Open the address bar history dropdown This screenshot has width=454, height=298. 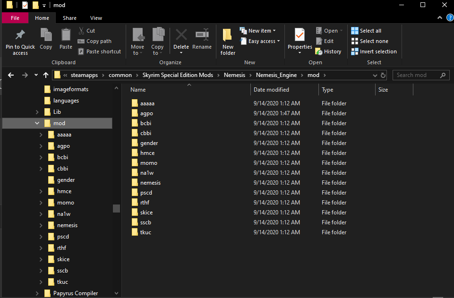click(x=375, y=75)
